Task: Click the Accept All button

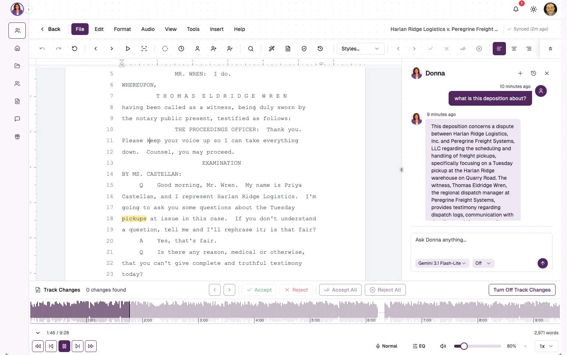Action: coord(340,290)
